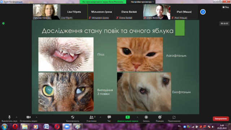Screen dimensions: 231x130
Task: Click the RU language indicator
Action: 179,126
